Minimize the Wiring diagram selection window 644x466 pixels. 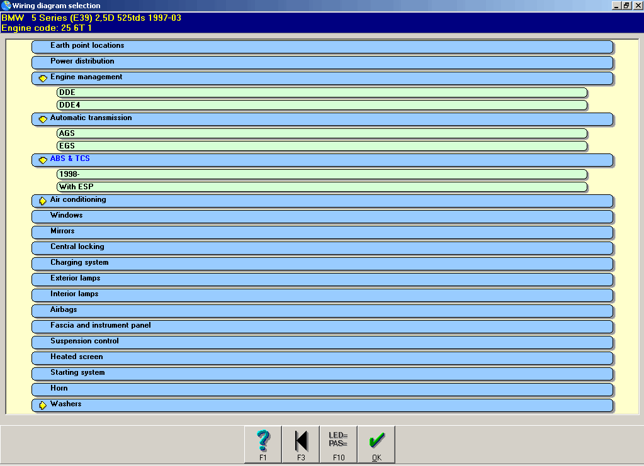[616, 5]
